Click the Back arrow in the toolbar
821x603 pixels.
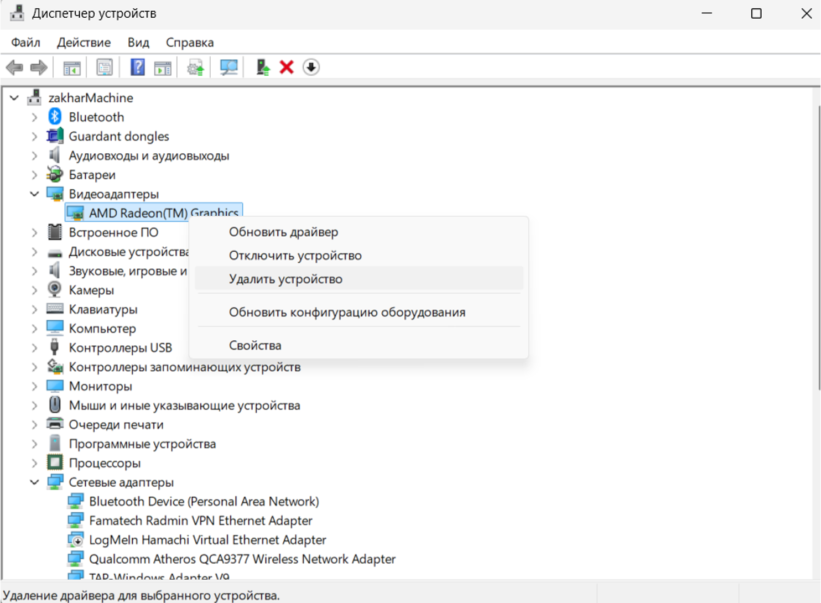[x=14, y=67]
